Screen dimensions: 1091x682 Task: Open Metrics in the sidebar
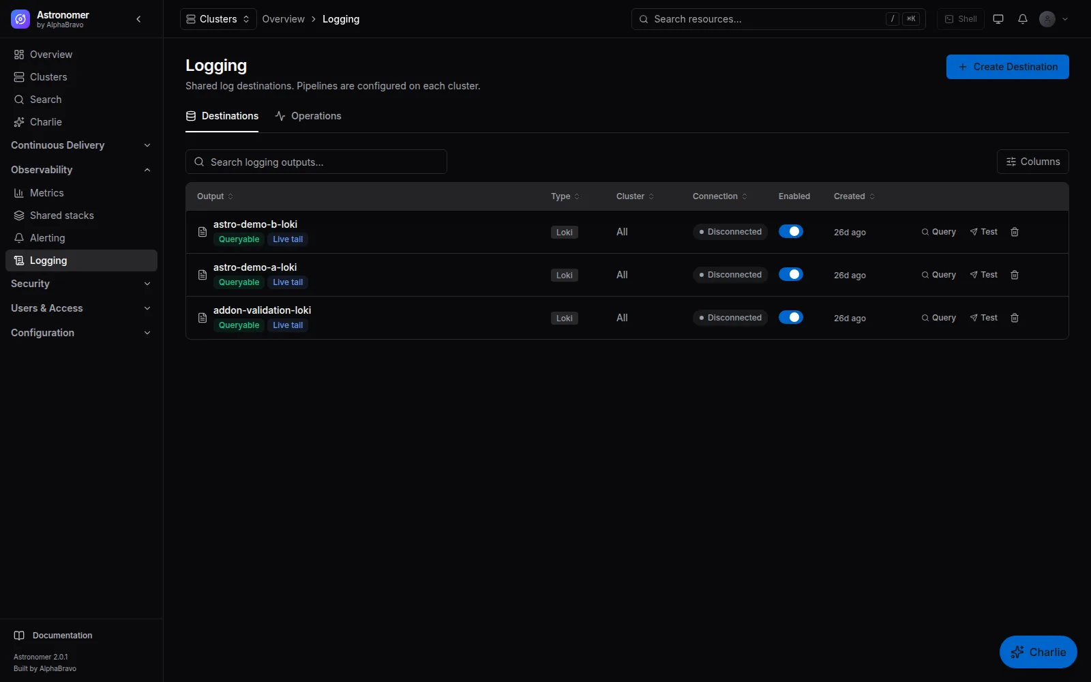[81, 193]
